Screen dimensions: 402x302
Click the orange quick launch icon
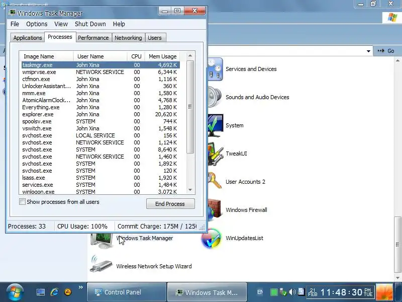[68, 292]
